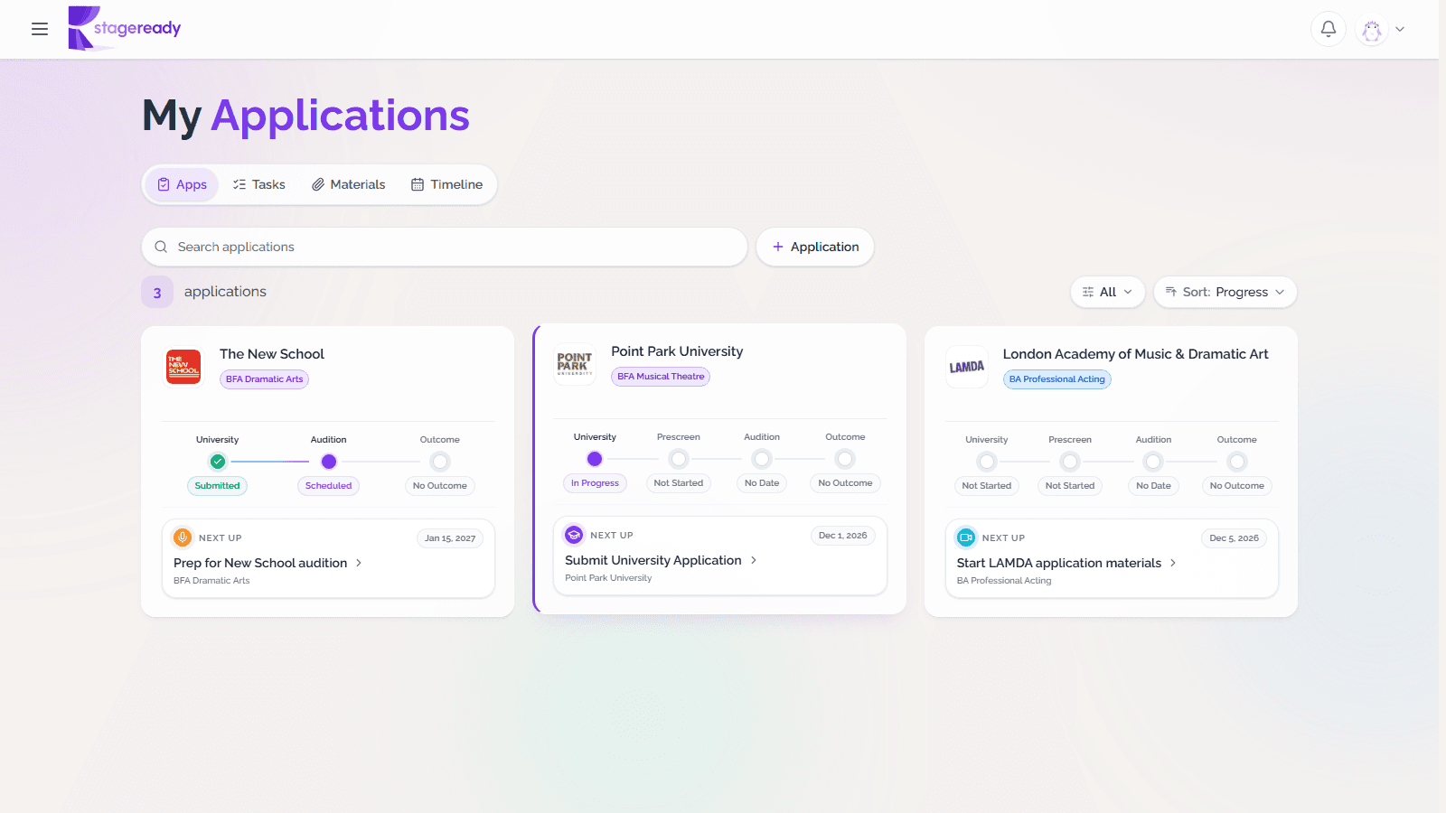Switch to the Tasks tab

(259, 184)
